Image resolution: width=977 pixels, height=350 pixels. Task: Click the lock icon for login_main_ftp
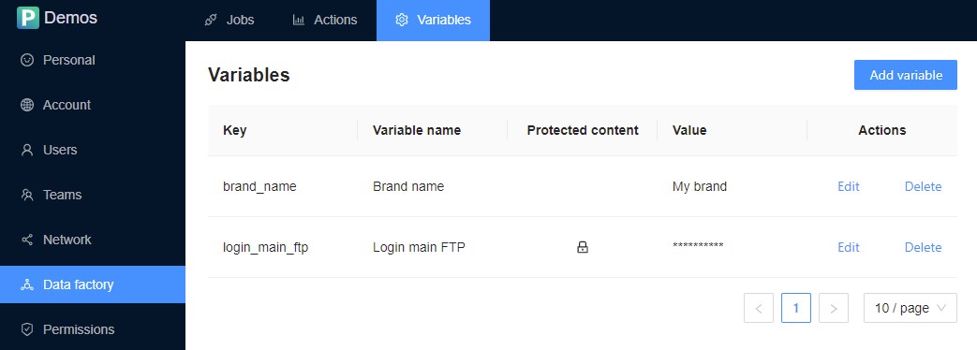coord(583,247)
